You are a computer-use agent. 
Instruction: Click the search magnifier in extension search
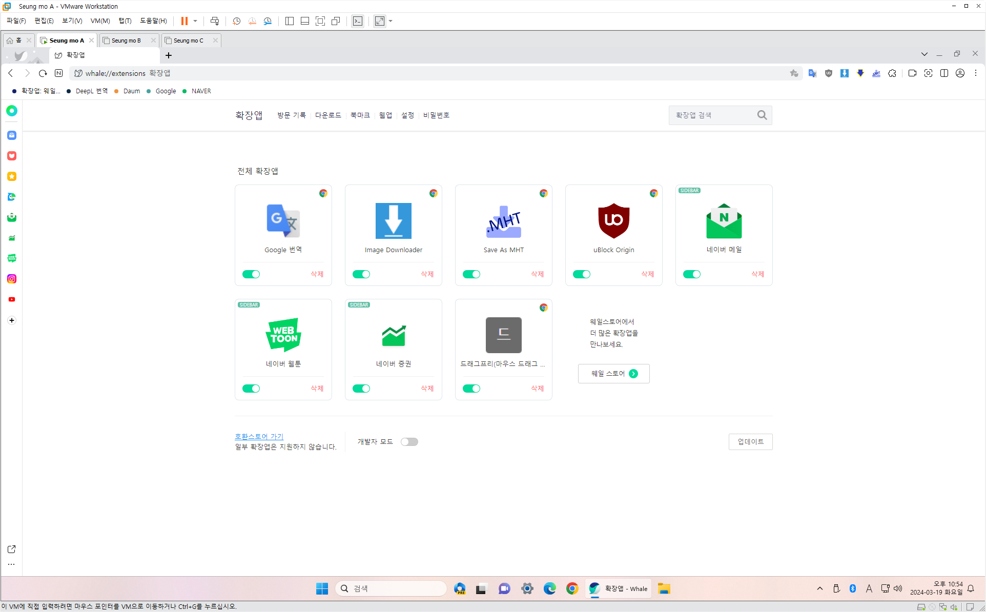point(762,115)
